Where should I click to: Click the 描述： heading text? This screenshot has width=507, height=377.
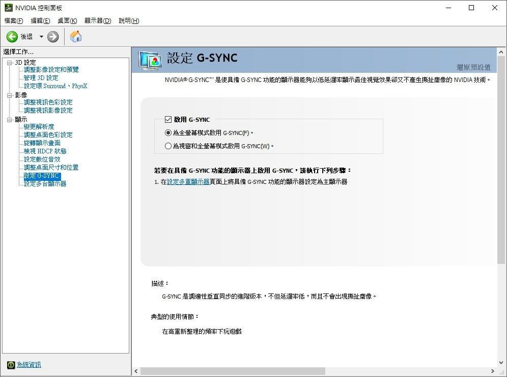tap(160, 283)
